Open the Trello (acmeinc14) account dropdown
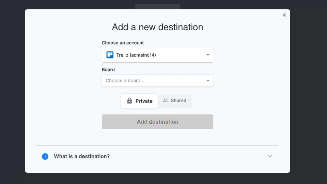This screenshot has width=327, height=184. 157,55
